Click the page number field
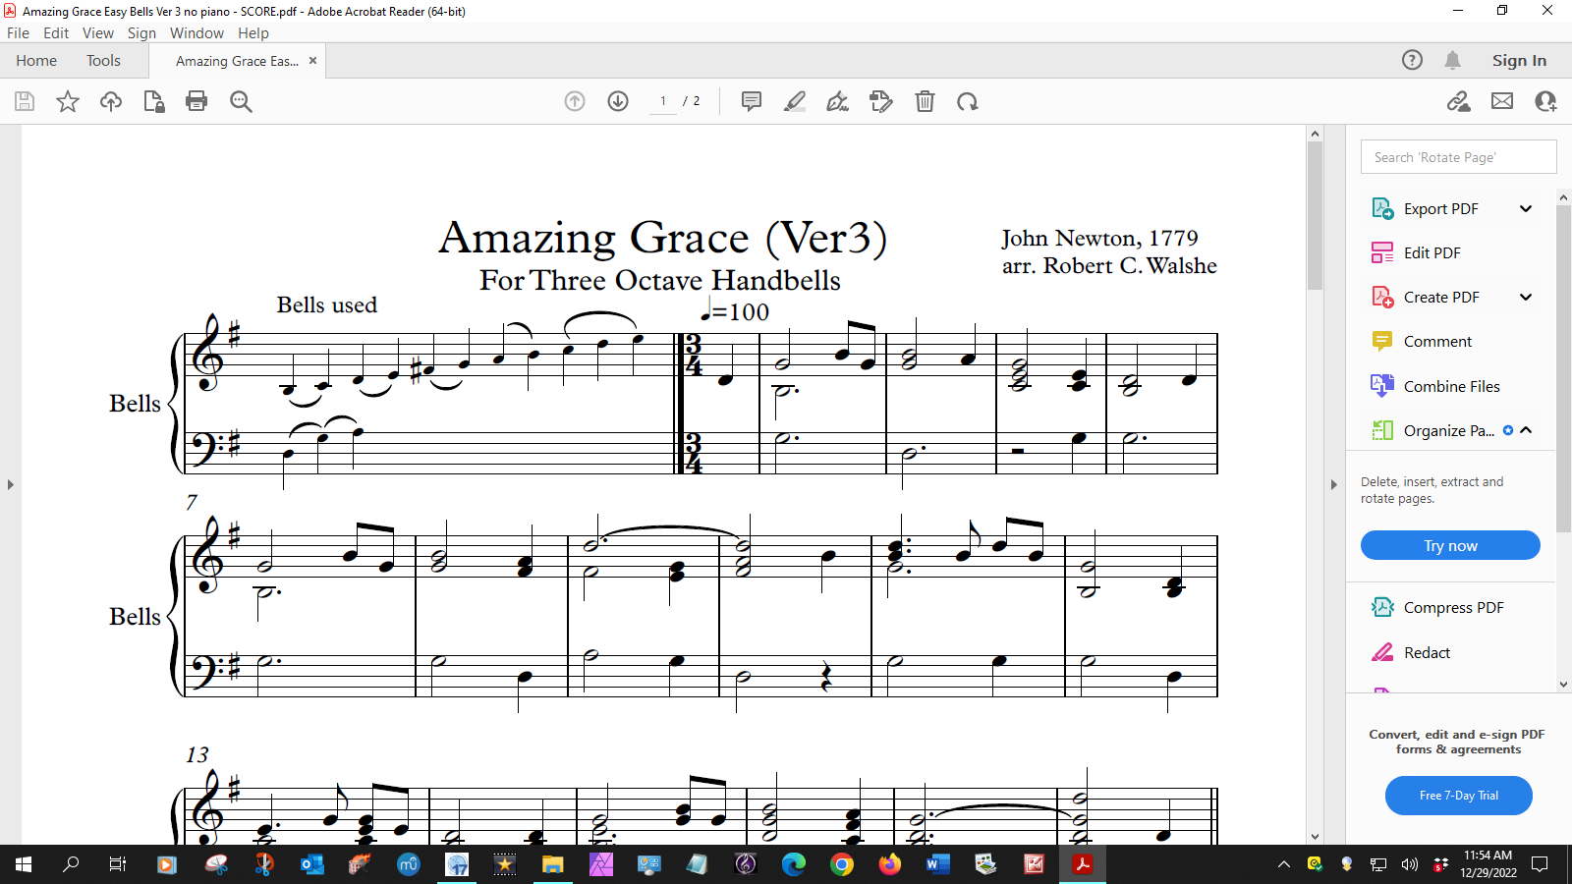The image size is (1572, 884). [x=663, y=101]
